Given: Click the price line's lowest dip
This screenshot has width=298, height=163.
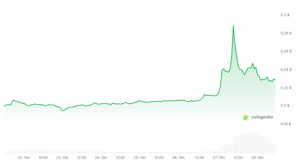Looking at the screenshot, I should click(x=63, y=111).
